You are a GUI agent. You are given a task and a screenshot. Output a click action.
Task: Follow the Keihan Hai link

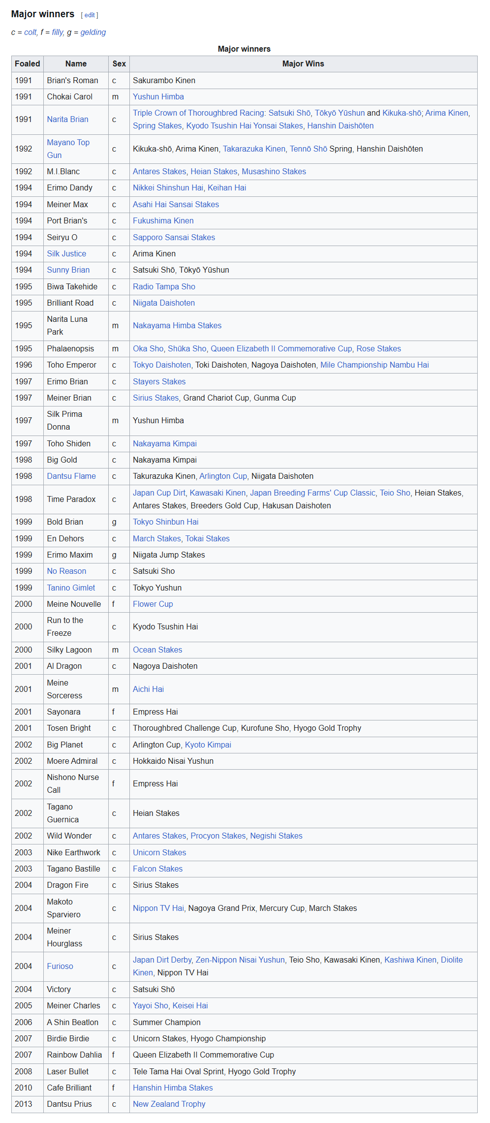pyautogui.click(x=227, y=188)
